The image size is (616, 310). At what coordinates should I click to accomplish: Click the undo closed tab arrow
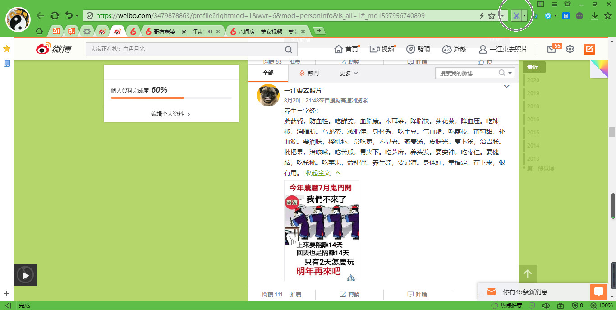pos(69,16)
